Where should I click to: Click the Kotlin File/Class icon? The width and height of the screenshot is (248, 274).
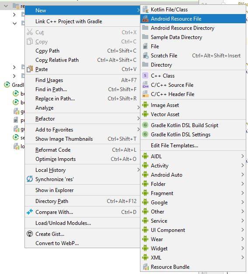click(145, 10)
